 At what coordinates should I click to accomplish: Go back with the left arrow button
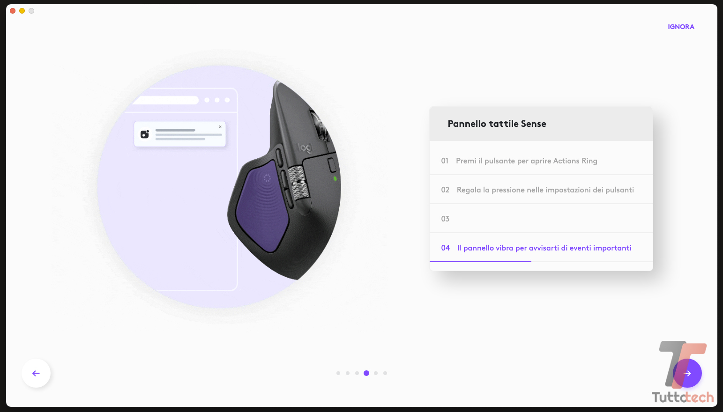(x=36, y=373)
